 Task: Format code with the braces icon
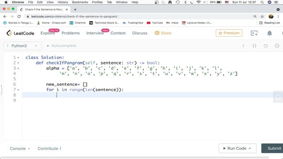click(254, 46)
